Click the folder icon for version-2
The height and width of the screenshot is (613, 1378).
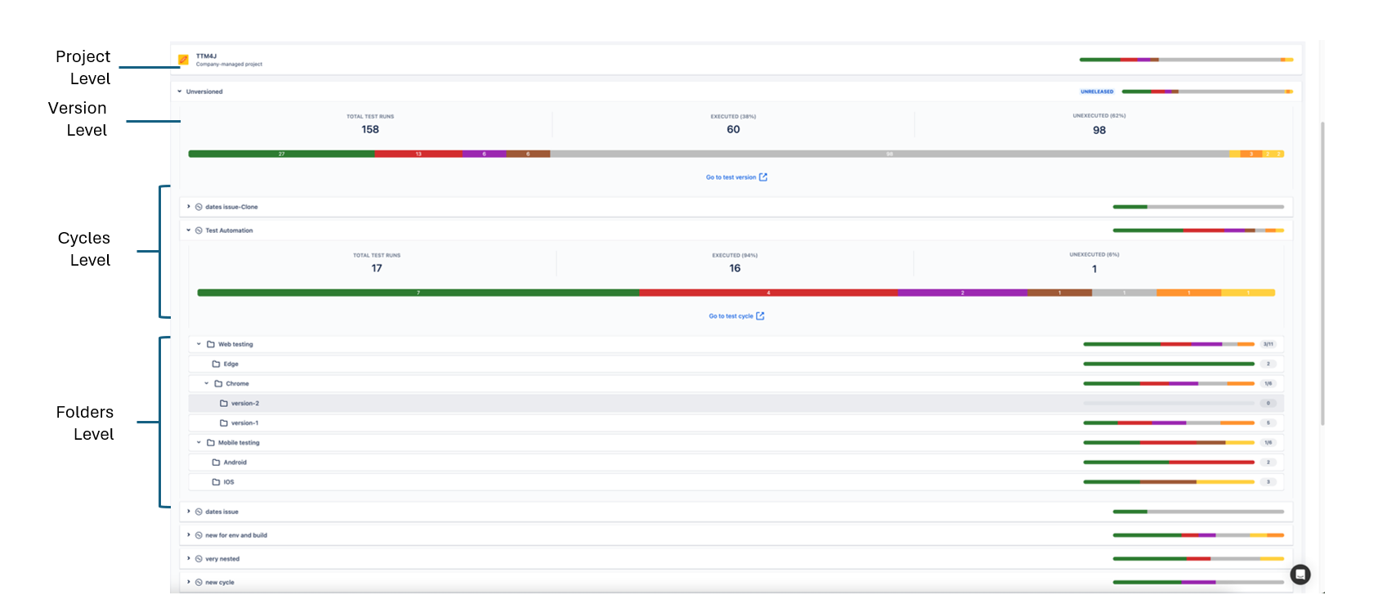(x=224, y=403)
